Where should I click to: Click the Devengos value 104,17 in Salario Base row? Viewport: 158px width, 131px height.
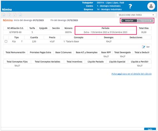tap(109, 42)
